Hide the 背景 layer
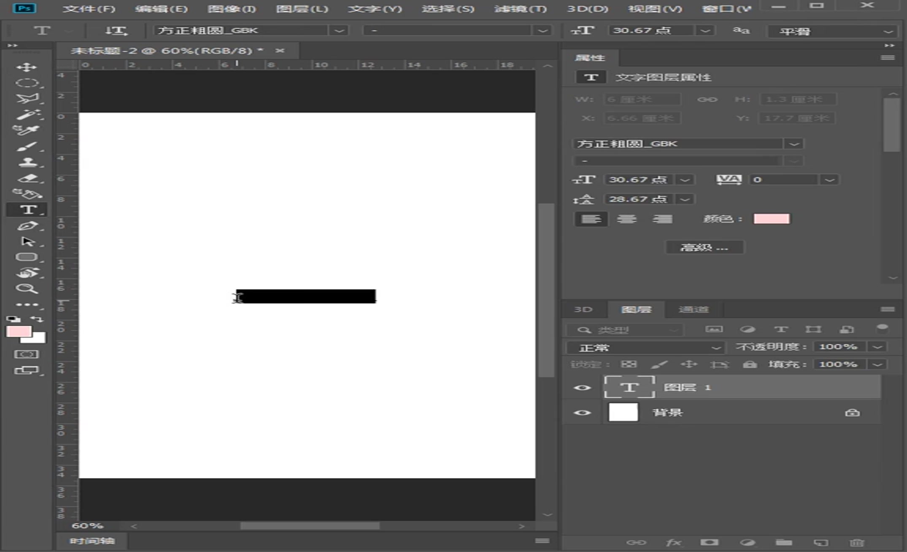This screenshot has height=552, width=907. pos(583,413)
